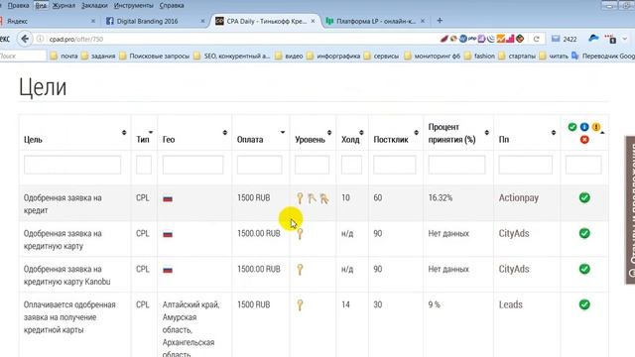This screenshot has width=635, height=357.
Task: Open the инфоргграфика bookmark folder
Action: [x=333, y=56]
